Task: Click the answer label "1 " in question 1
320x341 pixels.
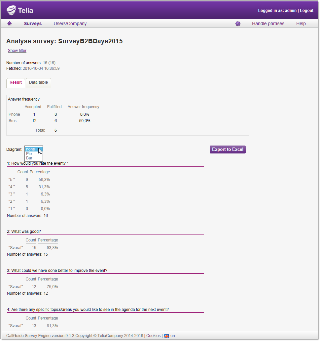Action: coord(12,209)
